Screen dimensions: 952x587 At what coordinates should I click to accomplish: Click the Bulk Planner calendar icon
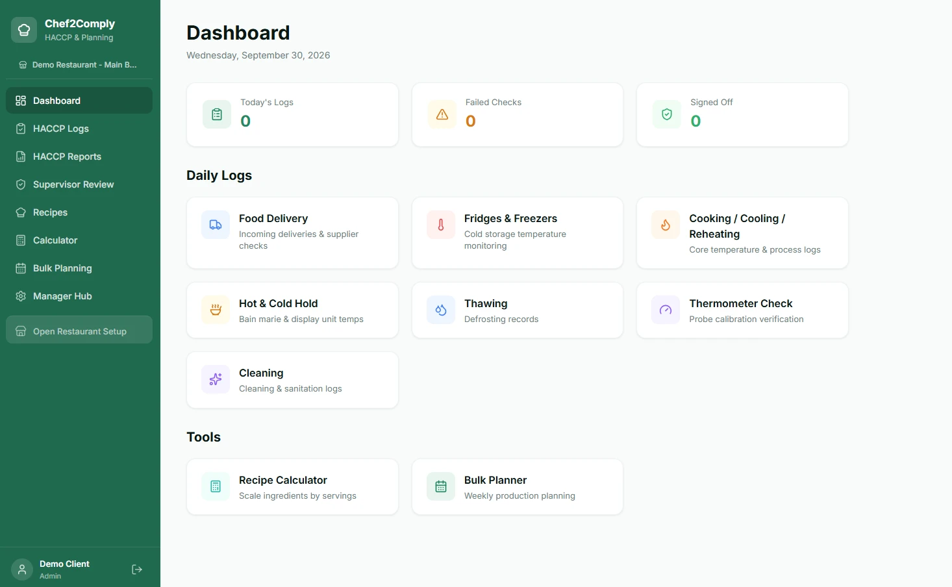pos(441,486)
